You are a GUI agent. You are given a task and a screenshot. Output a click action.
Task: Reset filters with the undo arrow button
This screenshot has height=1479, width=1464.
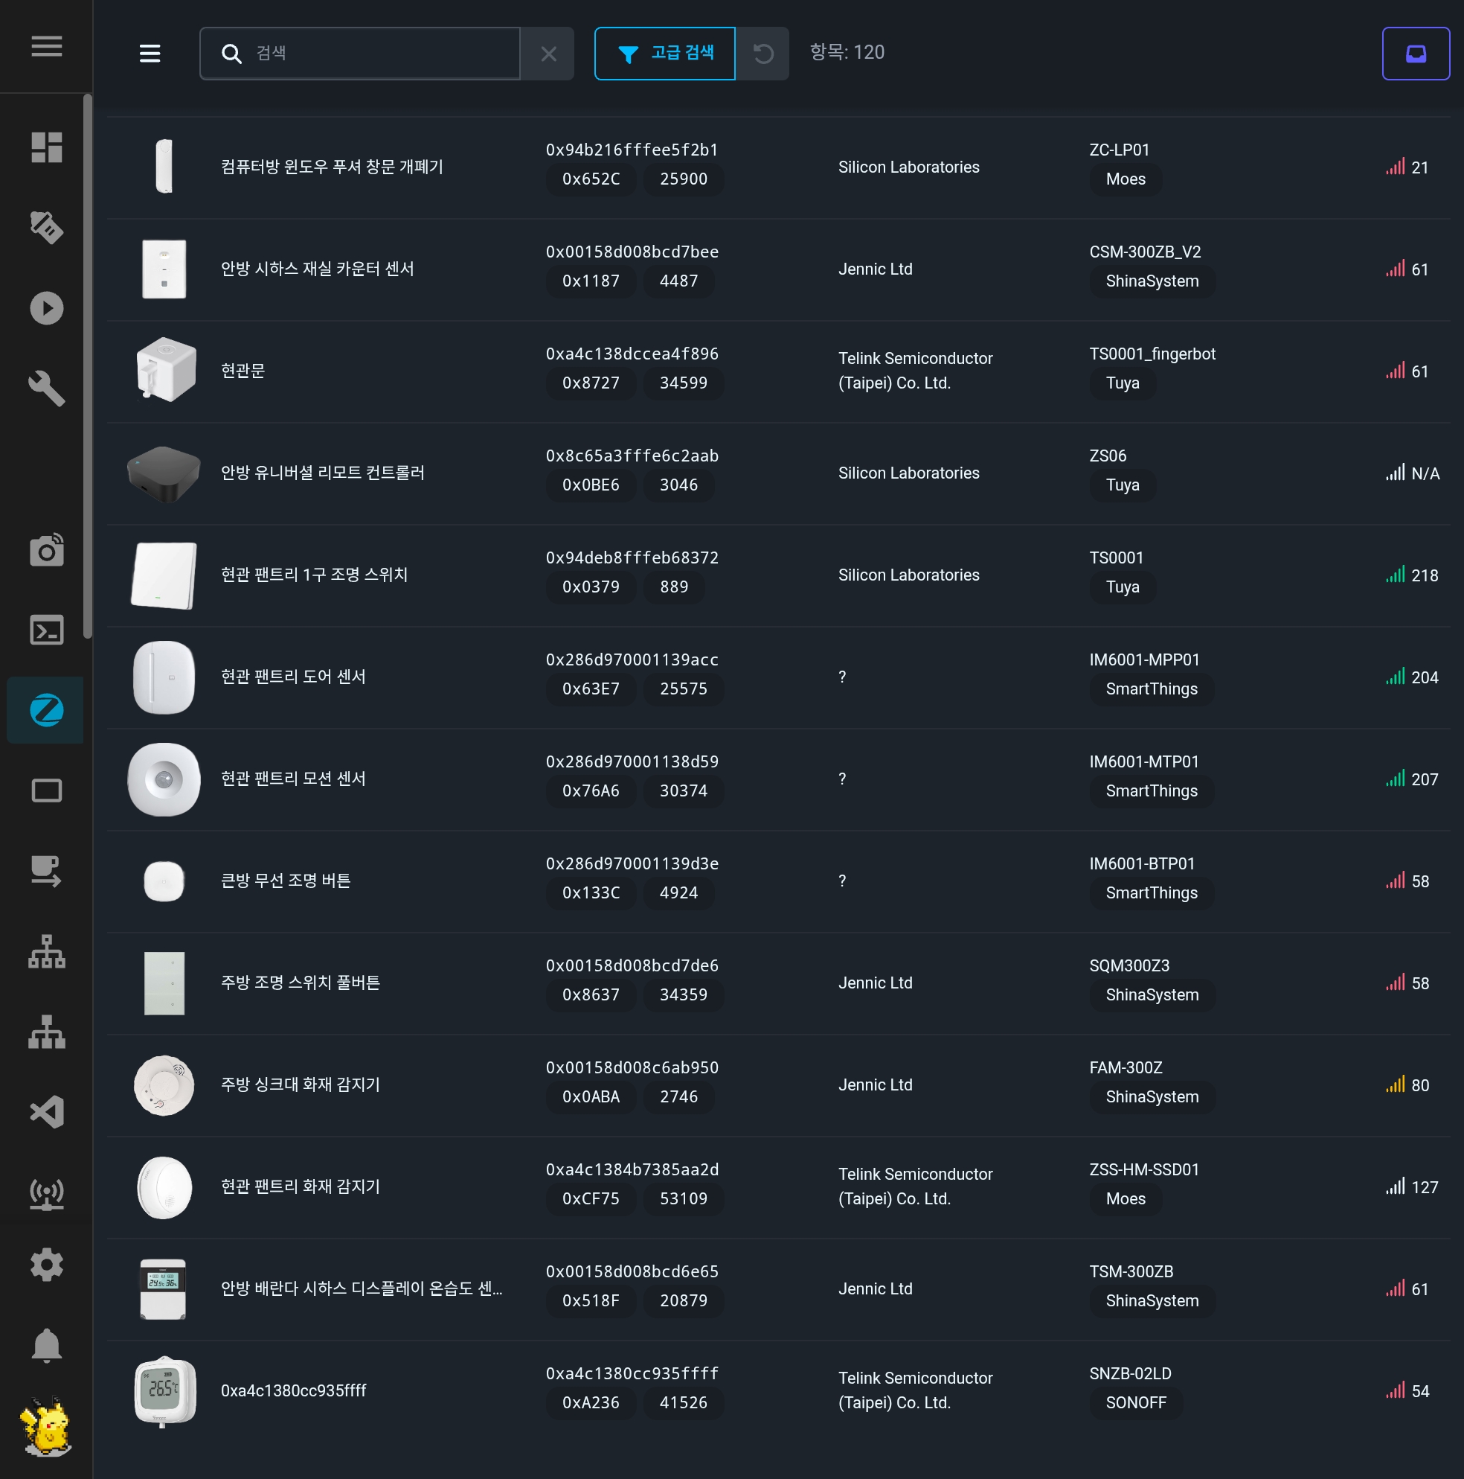[762, 54]
